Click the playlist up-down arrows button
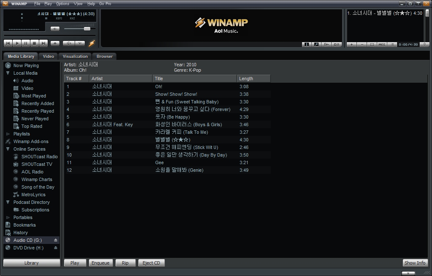This screenshot has height=276, width=432. click(x=424, y=44)
